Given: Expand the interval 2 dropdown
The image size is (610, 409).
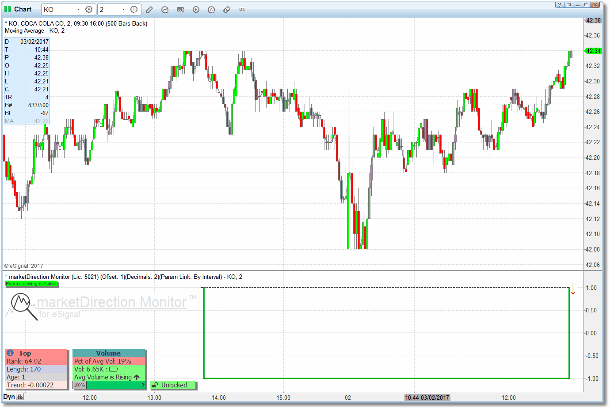Looking at the screenshot, I should coord(123,9).
